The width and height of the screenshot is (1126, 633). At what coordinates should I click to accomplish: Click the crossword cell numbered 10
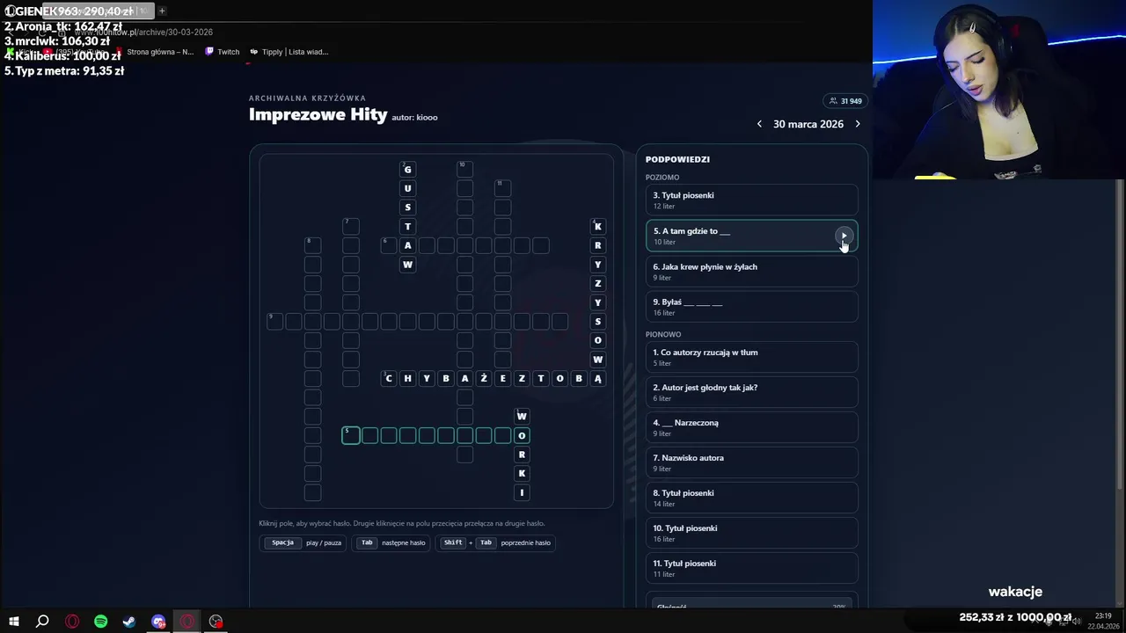464,169
